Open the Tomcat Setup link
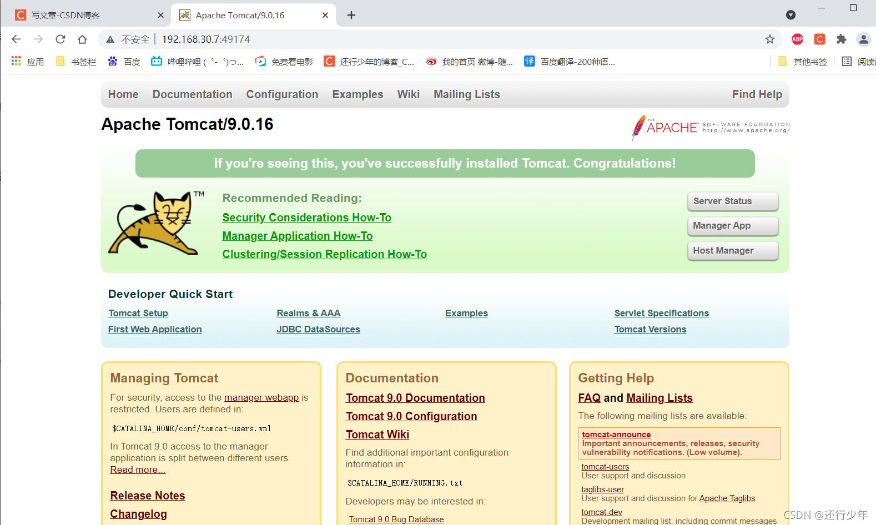This screenshot has width=876, height=525. pos(138,313)
